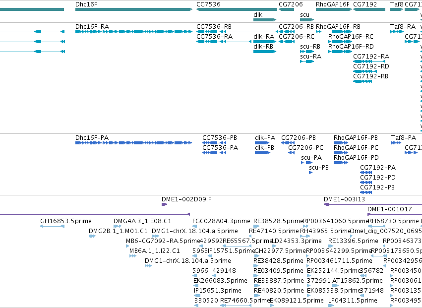Select the CG7192-PA protein feature

pyautogui.click(x=366, y=173)
